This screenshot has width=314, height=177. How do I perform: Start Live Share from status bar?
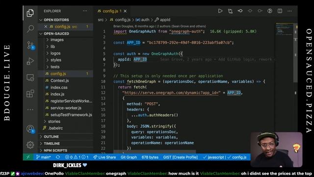click(x=105, y=157)
